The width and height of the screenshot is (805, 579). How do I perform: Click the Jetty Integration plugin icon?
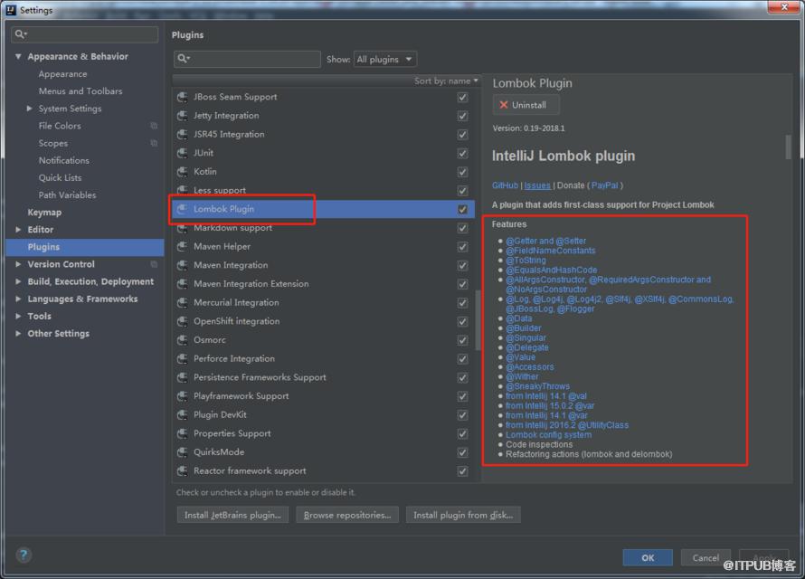click(x=182, y=116)
